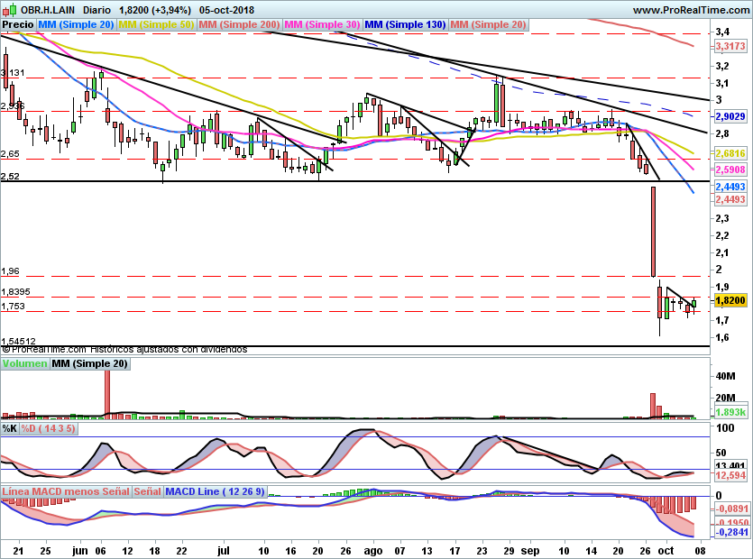
Task: Click the 12,594 stochastic value tag
Action: [x=730, y=475]
